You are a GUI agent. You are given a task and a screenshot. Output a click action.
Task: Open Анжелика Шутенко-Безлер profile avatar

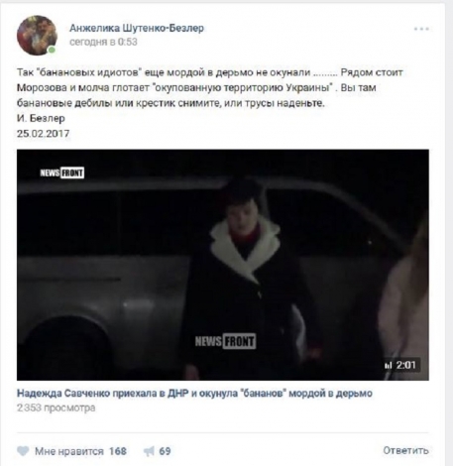pos(37,36)
